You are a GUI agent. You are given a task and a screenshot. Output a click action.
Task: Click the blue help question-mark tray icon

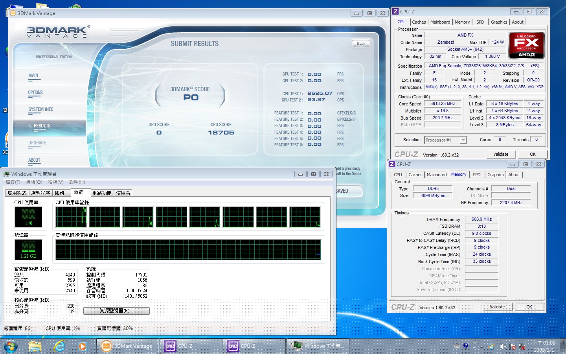466,346
